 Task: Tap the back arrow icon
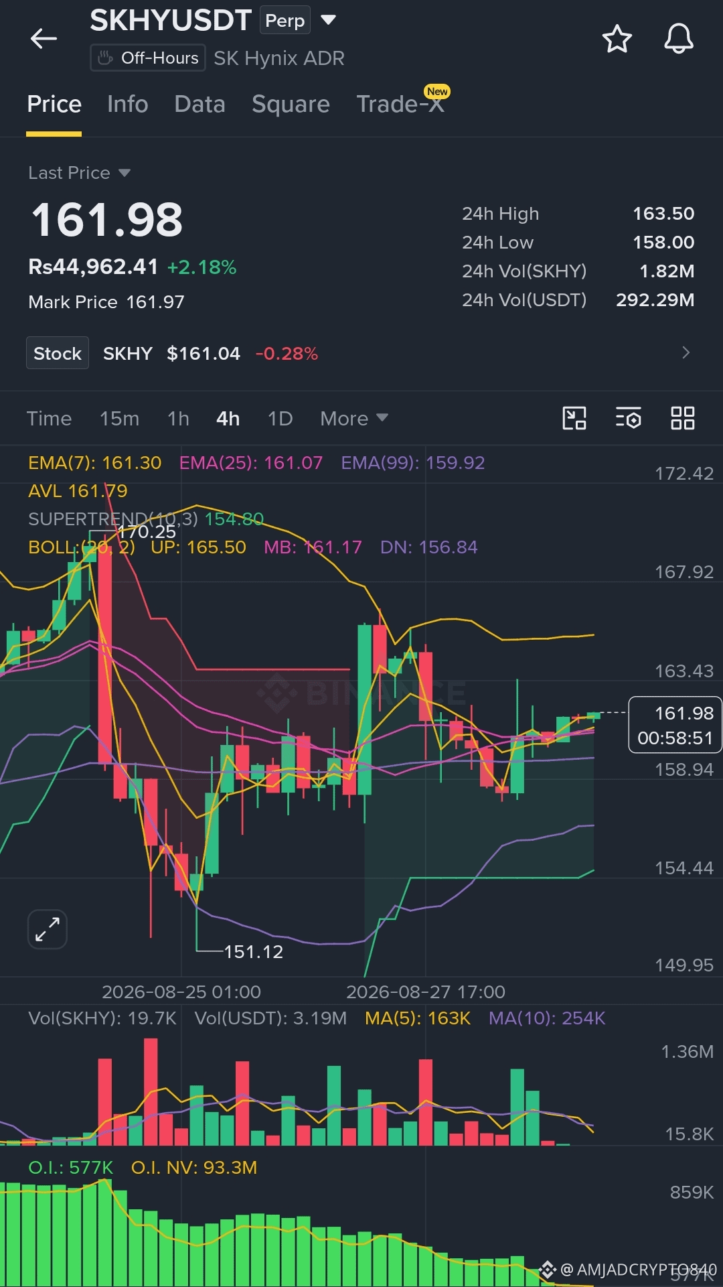[44, 39]
